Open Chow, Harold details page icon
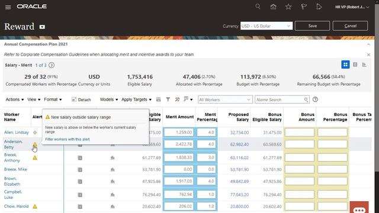The width and height of the screenshot is (379, 213). point(80,206)
